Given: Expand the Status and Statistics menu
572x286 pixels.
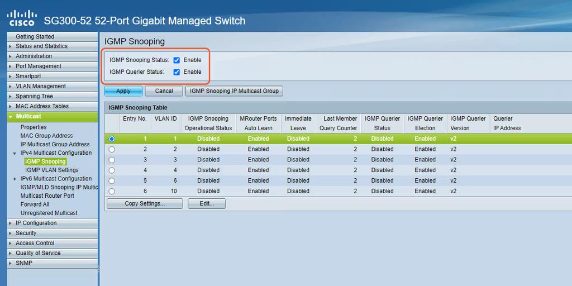Looking at the screenshot, I should point(52,46).
